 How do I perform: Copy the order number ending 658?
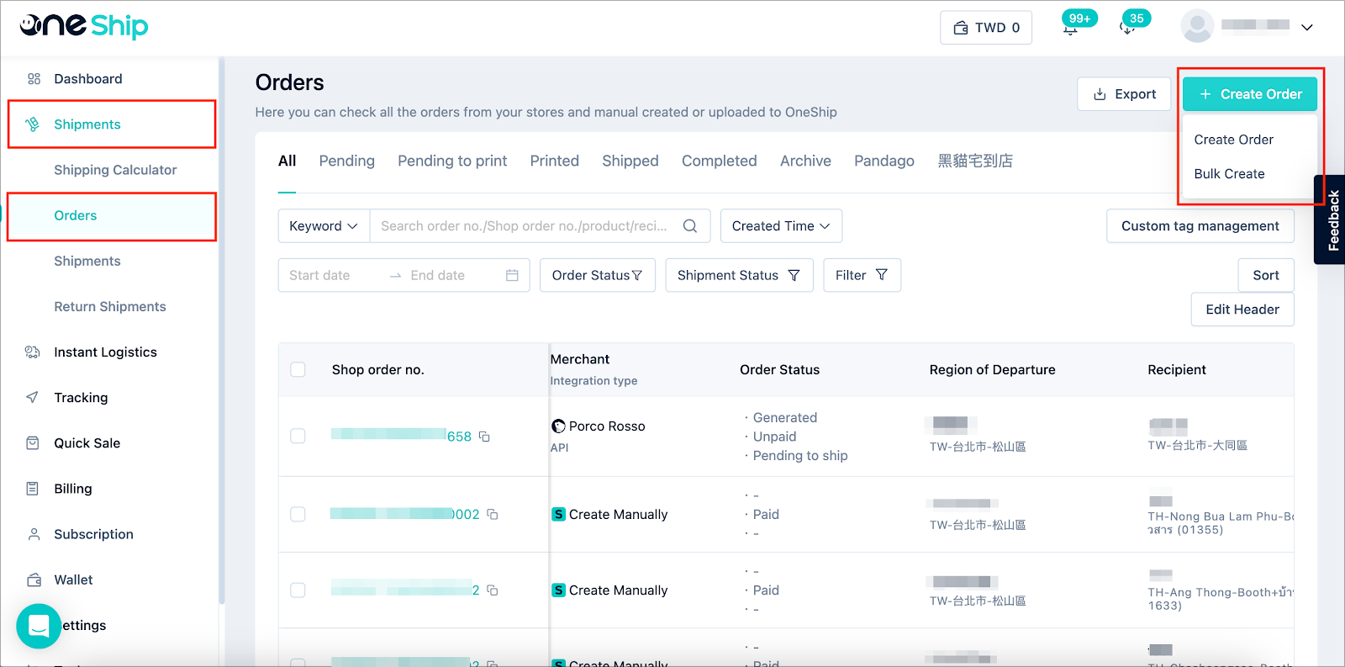tap(484, 437)
